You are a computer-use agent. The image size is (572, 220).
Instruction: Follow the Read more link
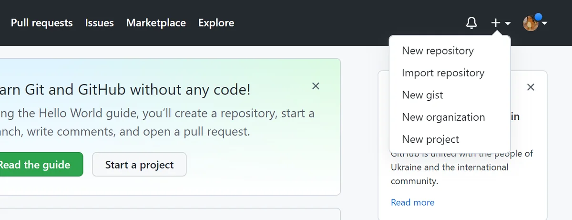(413, 202)
